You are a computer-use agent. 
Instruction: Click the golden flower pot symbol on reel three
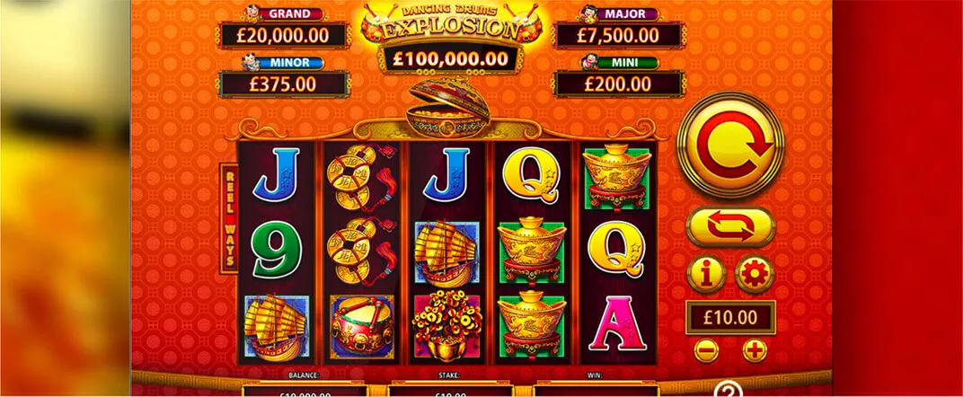[447, 325]
